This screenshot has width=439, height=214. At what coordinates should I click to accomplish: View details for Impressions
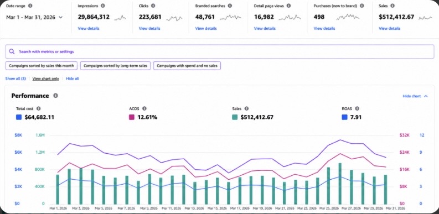point(89,28)
